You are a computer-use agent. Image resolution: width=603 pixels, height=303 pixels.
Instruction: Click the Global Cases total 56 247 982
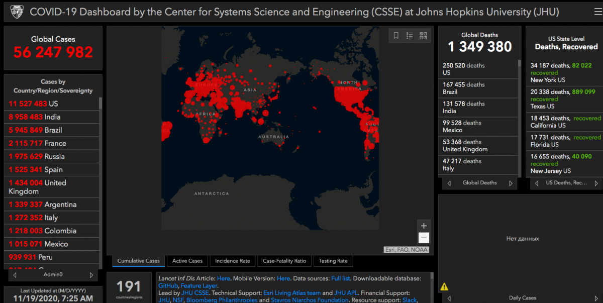tap(53, 52)
